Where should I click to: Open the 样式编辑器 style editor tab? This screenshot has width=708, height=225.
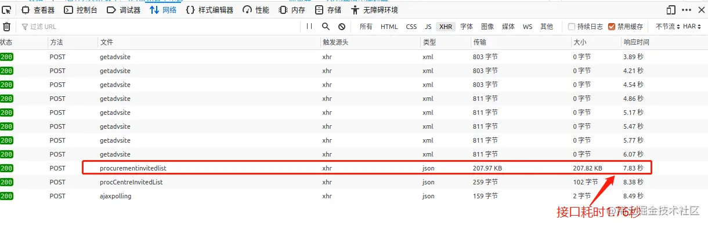pyautogui.click(x=209, y=10)
